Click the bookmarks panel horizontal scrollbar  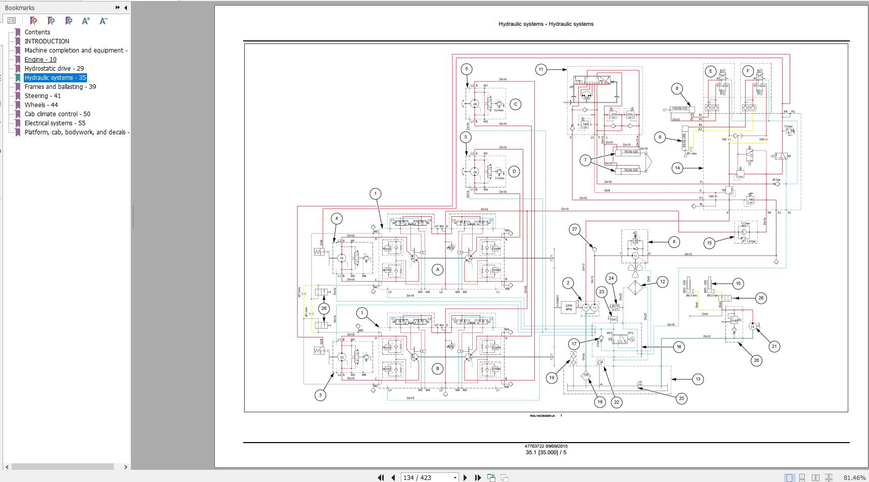pos(63,467)
